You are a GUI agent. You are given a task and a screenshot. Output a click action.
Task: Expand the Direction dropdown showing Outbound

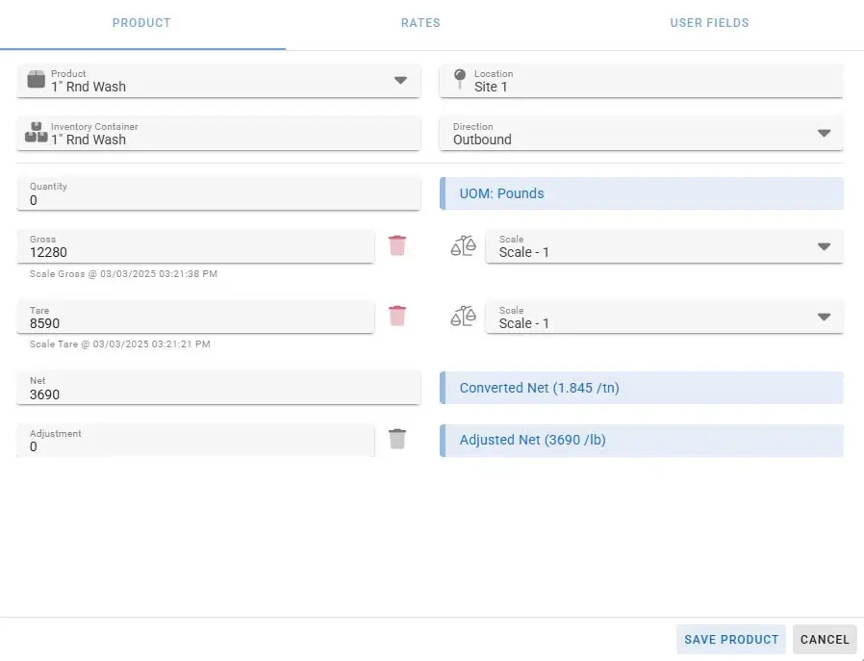pos(824,133)
